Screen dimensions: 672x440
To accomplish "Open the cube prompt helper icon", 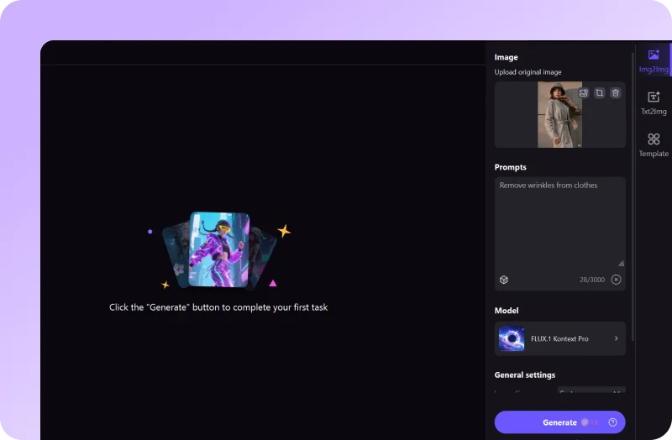I will click(504, 280).
